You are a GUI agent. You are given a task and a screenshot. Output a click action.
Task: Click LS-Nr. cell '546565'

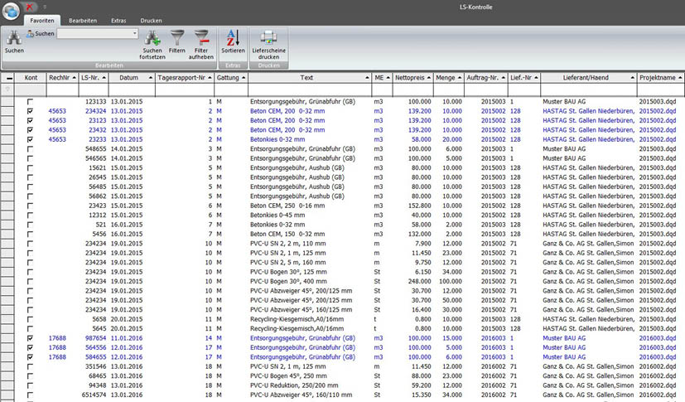(x=96, y=158)
